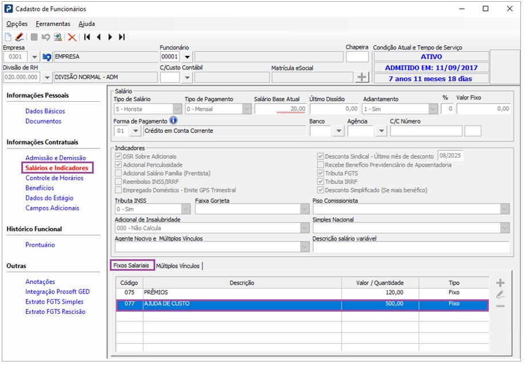Click the C/C Número input field
This screenshot has height=365, width=525.
[x=426, y=131]
